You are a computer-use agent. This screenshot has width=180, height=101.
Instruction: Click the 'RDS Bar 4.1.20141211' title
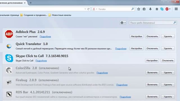click(x=33, y=92)
